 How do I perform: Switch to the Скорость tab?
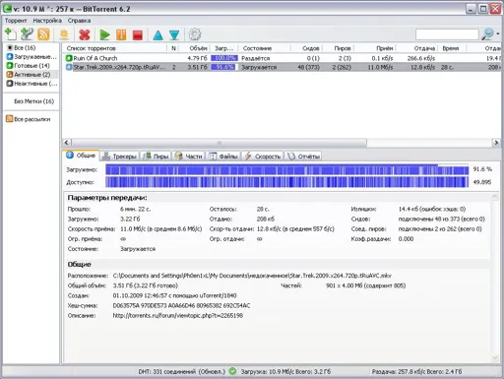pyautogui.click(x=263, y=157)
